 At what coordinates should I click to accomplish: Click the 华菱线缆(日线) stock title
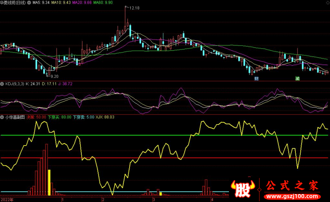(x=17, y=2)
